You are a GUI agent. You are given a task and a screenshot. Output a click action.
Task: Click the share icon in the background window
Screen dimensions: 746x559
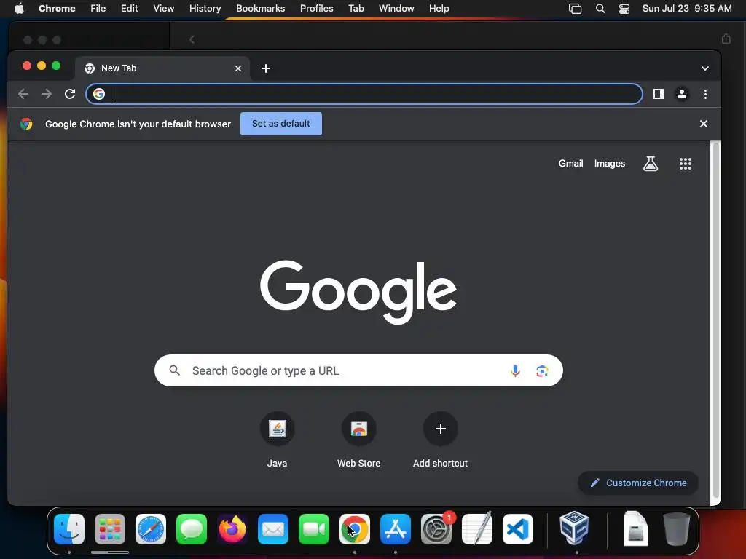(x=726, y=39)
